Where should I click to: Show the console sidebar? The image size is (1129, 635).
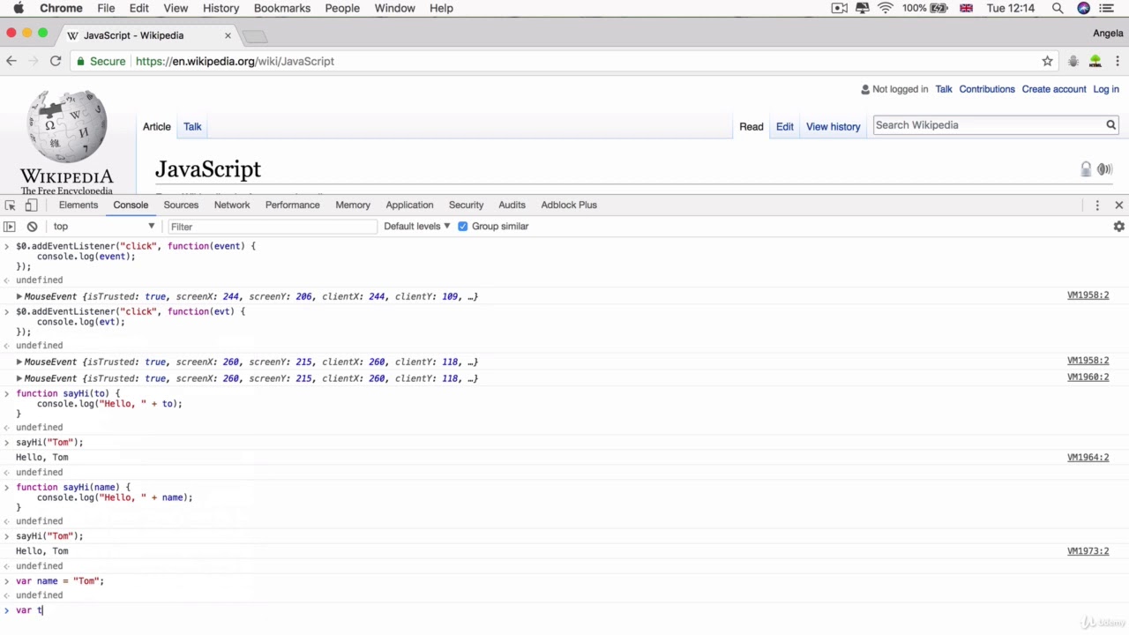[x=10, y=227]
